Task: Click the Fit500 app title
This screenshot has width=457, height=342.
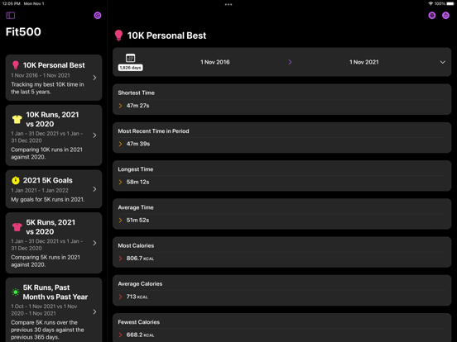Action: (x=23, y=31)
